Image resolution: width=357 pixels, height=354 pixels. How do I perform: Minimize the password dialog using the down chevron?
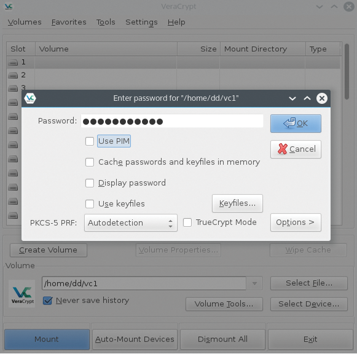click(x=292, y=98)
